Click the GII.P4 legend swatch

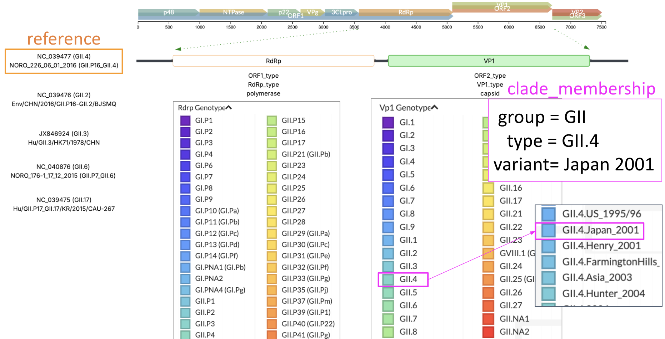pyautogui.click(x=185, y=335)
